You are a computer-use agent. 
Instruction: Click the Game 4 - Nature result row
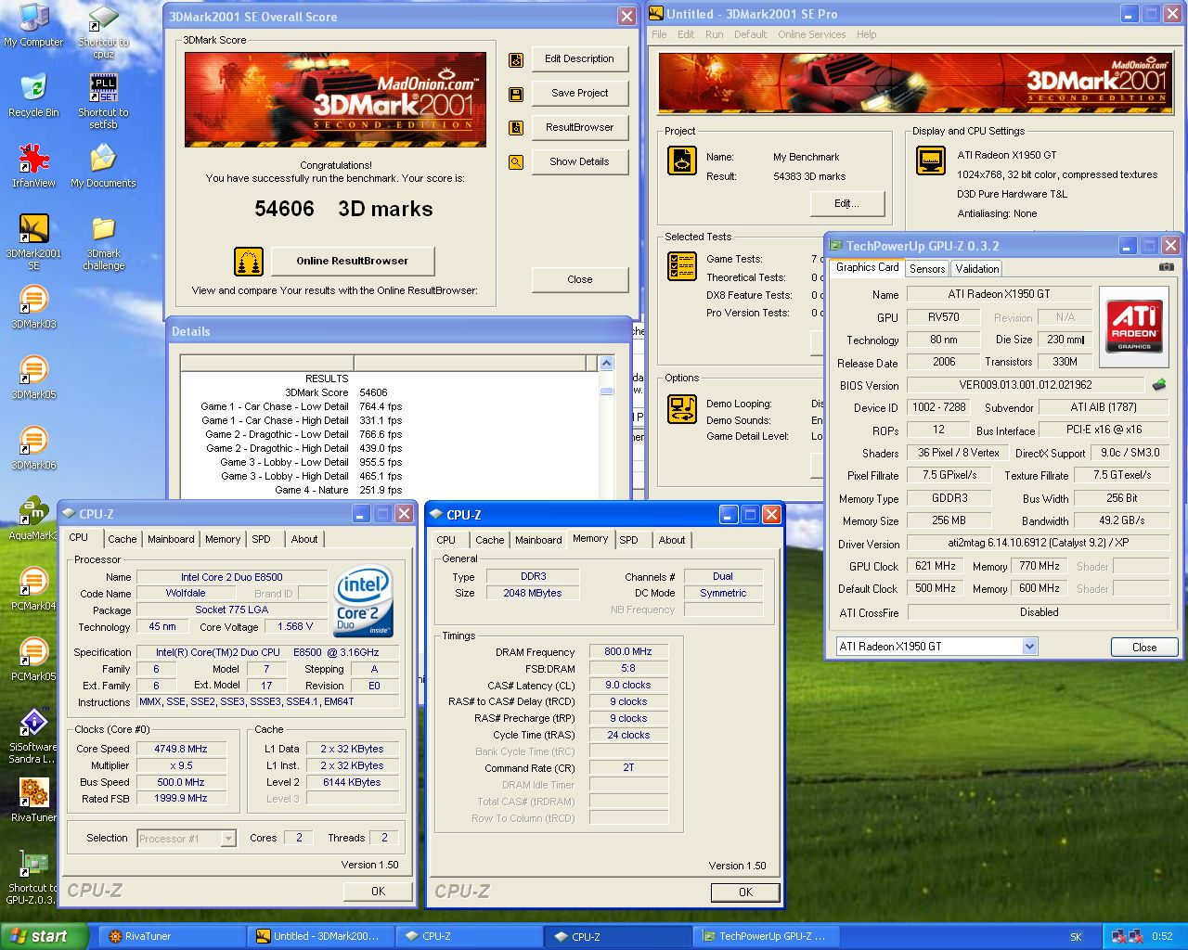pyautogui.click(x=390, y=490)
